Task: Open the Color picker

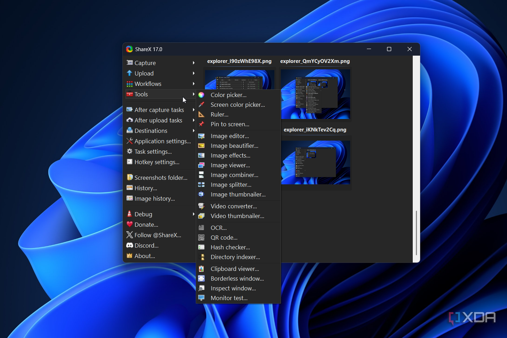Action: (228, 95)
